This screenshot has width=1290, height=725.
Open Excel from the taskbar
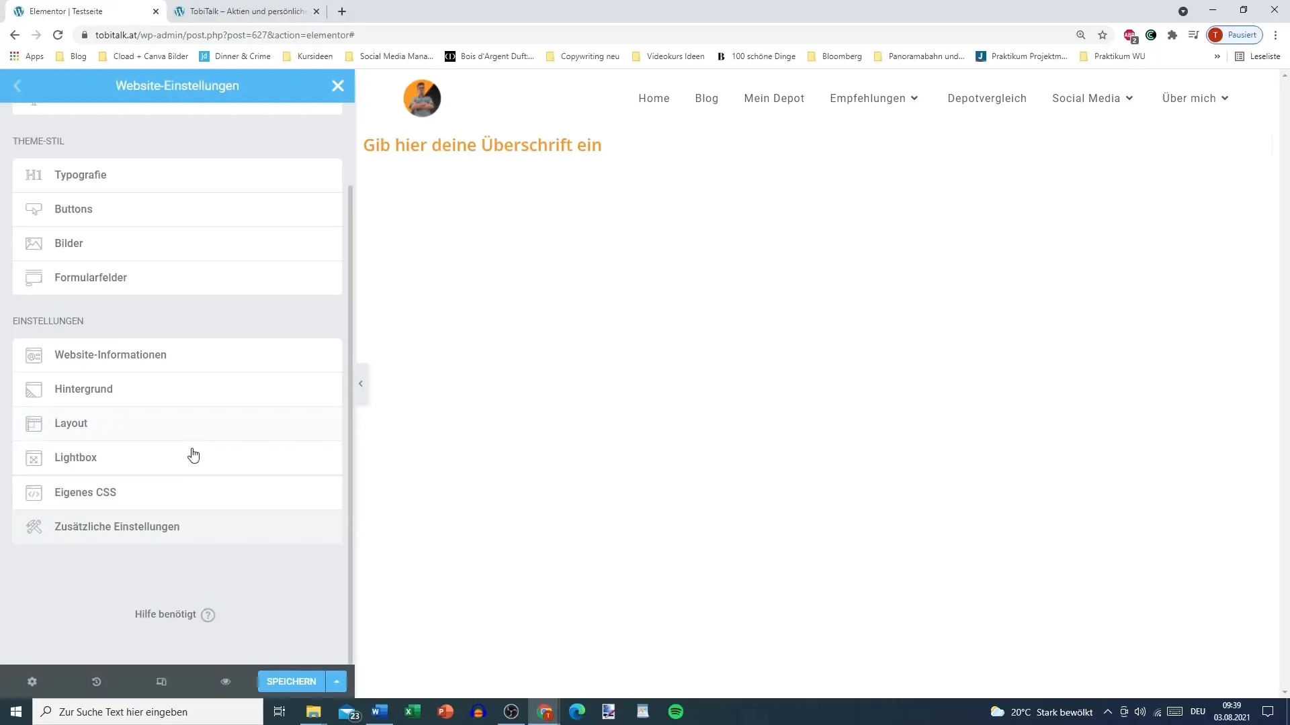click(x=413, y=712)
